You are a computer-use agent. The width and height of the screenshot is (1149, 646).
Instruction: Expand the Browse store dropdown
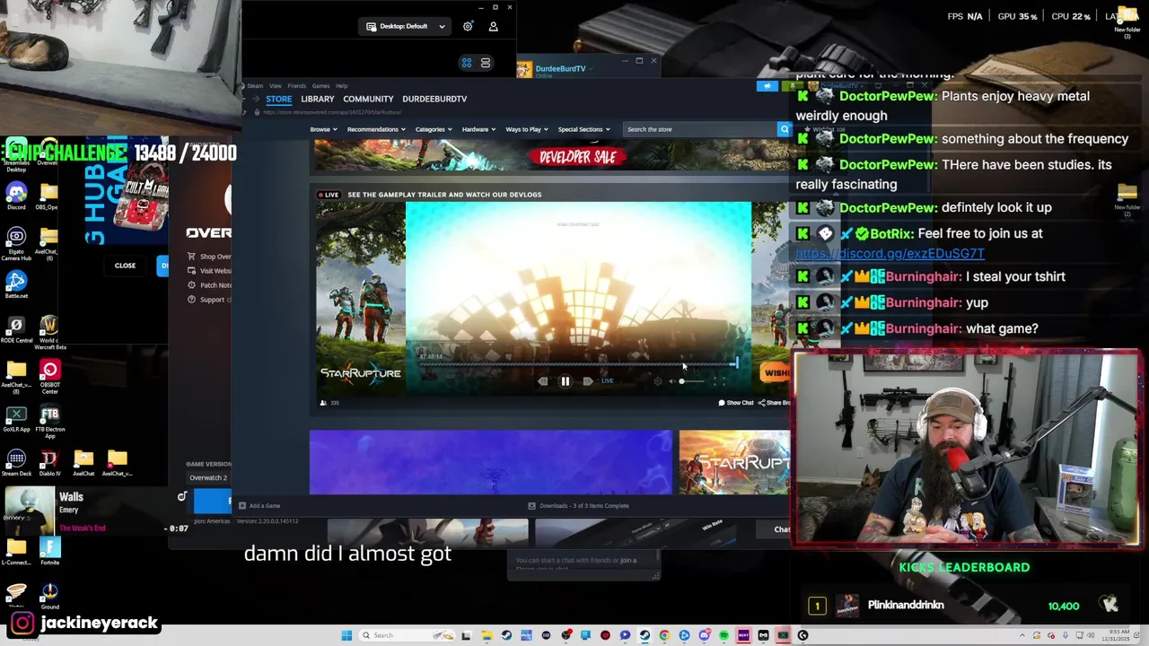coord(323,129)
